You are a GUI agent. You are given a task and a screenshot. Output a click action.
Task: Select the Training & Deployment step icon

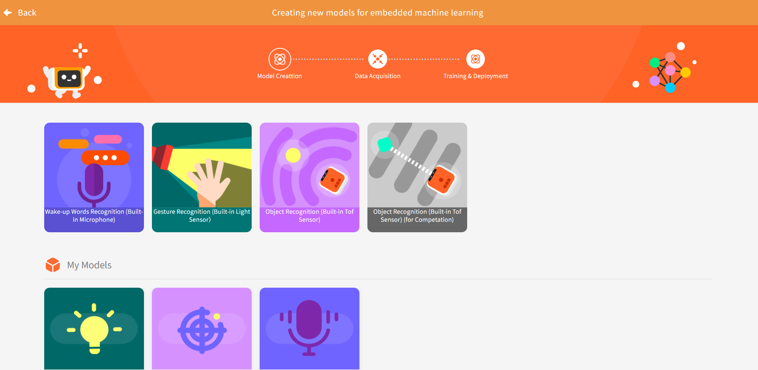click(476, 59)
